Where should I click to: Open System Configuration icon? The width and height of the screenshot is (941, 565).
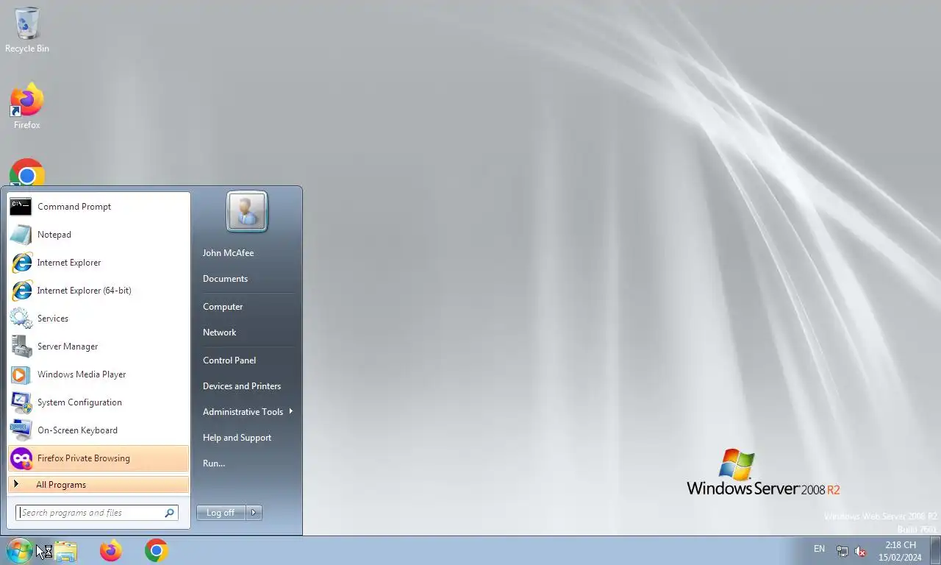coord(21,402)
